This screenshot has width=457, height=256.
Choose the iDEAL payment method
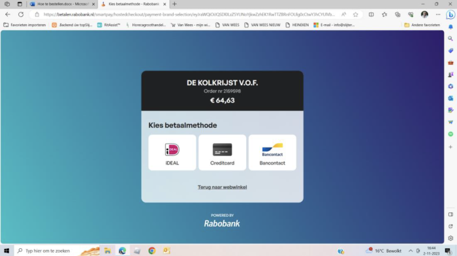point(172,153)
